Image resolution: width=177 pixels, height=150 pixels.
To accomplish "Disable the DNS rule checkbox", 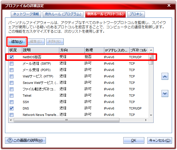I will pyautogui.click(x=12, y=108).
